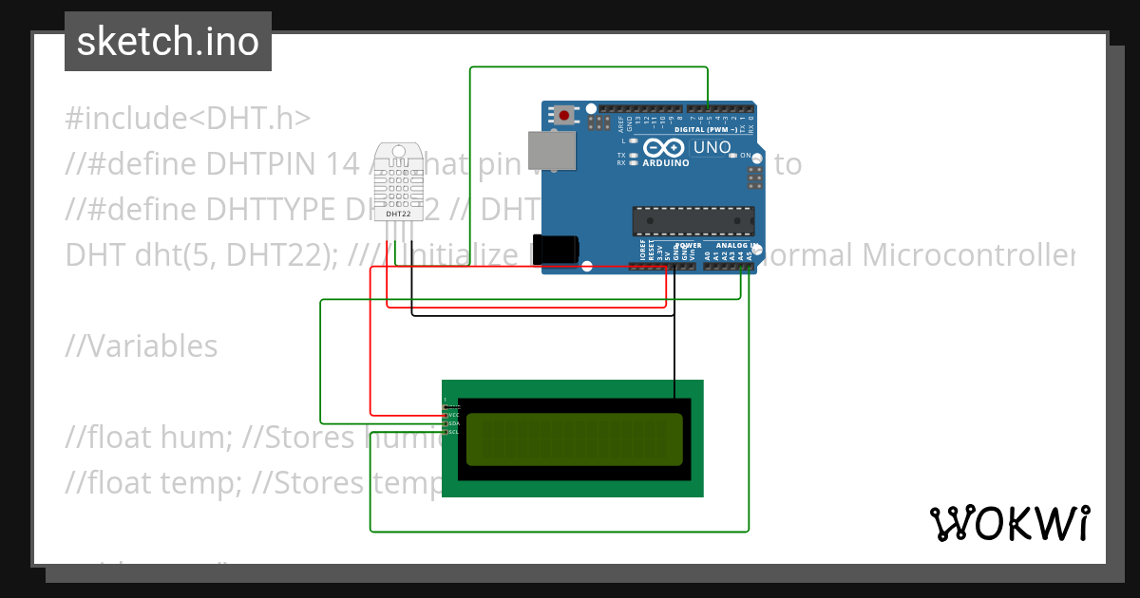Select the DHT22 temperature sensor

[399, 185]
